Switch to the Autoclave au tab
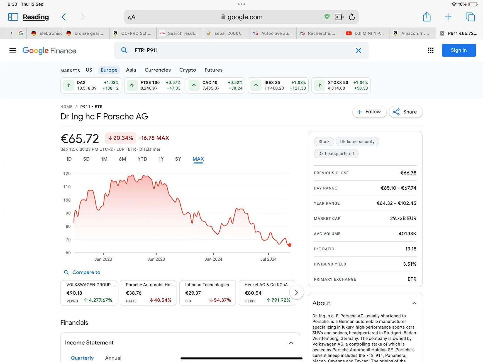 pyautogui.click(x=273, y=33)
